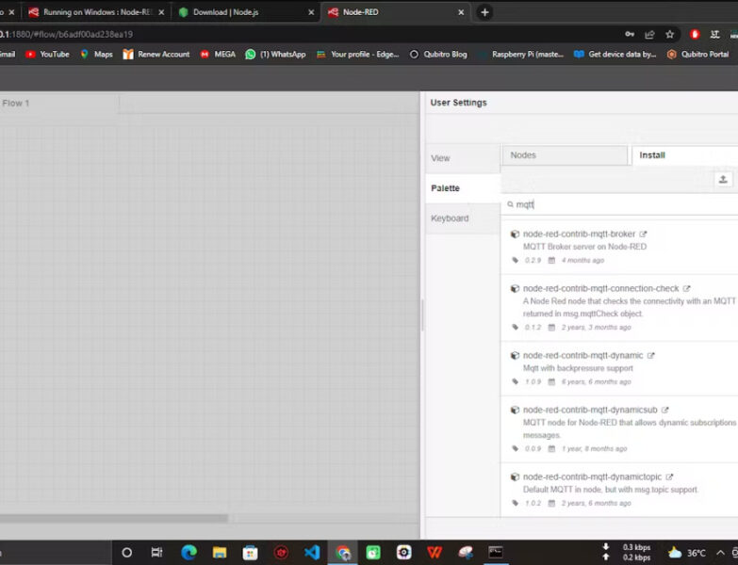This screenshot has height=565, width=738.
Task: Open external link icon for node-red-contrib-mqtt-broker
Action: (644, 234)
